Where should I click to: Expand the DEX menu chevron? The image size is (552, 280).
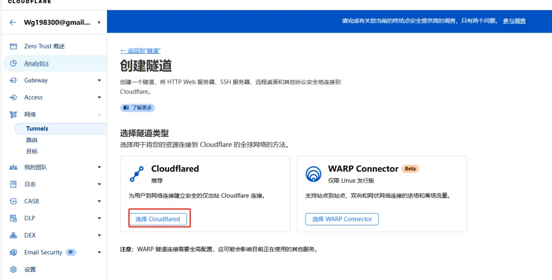tap(99, 236)
